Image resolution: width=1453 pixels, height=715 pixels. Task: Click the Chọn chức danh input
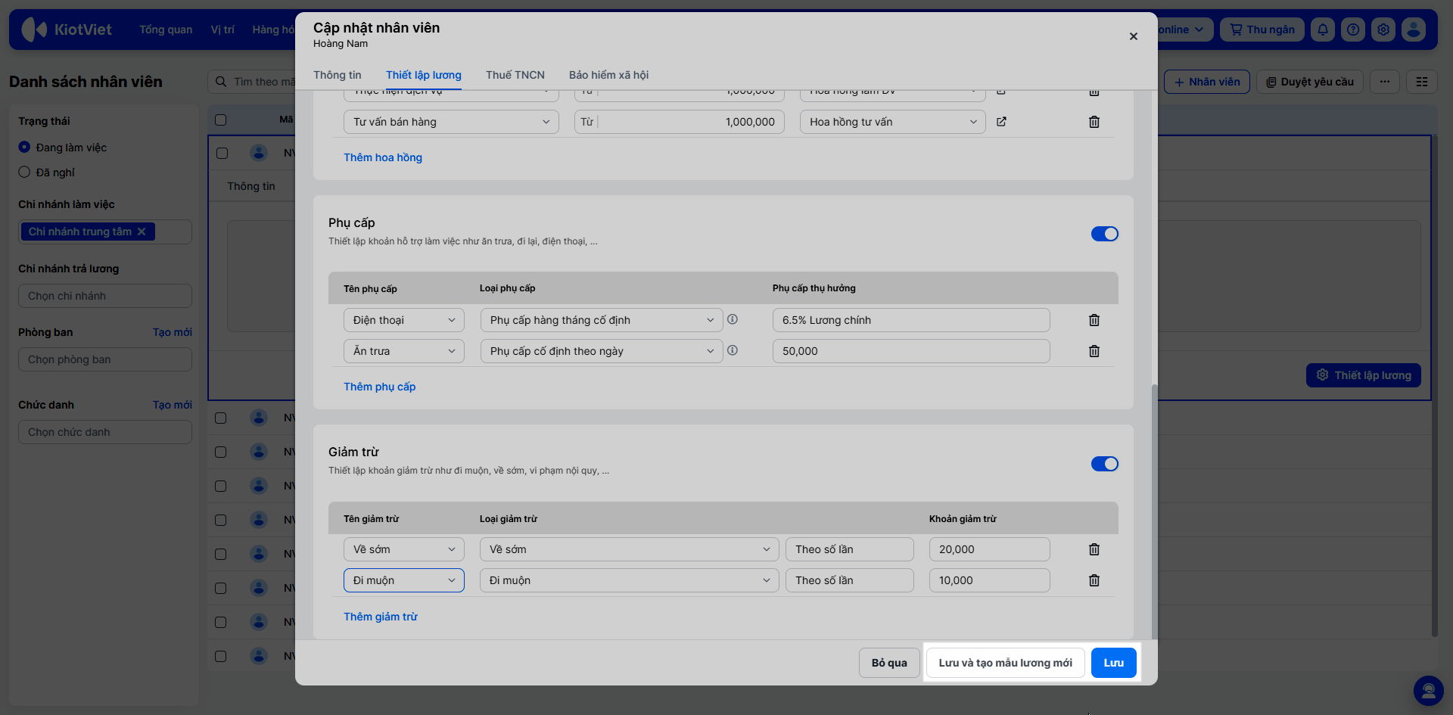(x=105, y=432)
